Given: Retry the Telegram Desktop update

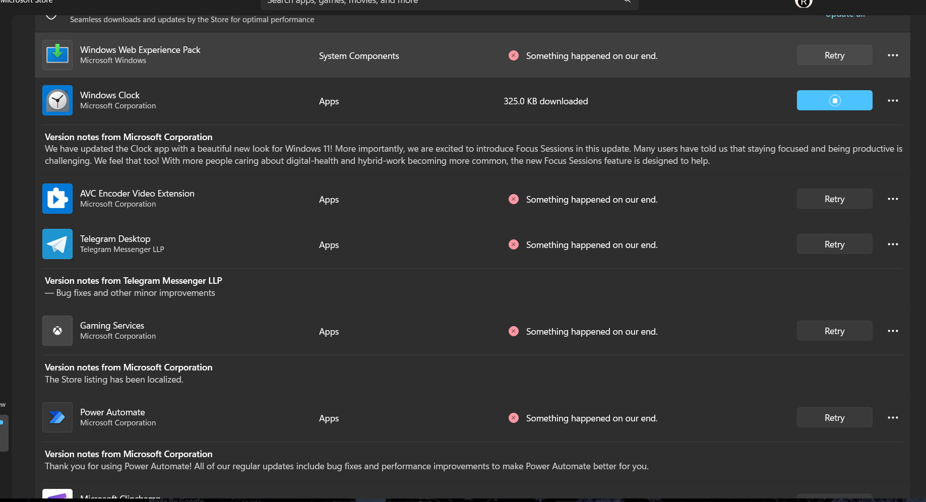Looking at the screenshot, I should point(834,244).
